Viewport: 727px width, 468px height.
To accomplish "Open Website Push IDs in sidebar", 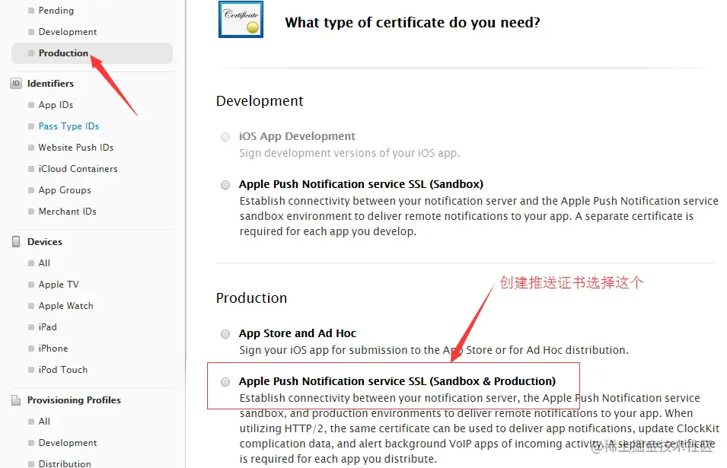I will [x=76, y=148].
